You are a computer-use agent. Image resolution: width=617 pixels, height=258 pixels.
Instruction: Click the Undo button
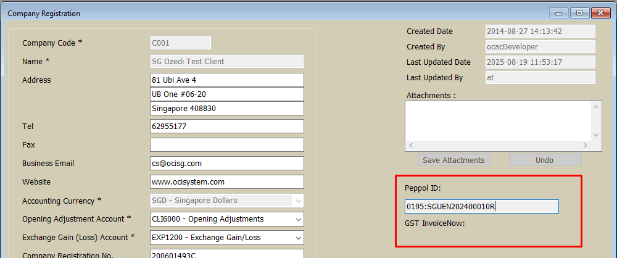545,160
